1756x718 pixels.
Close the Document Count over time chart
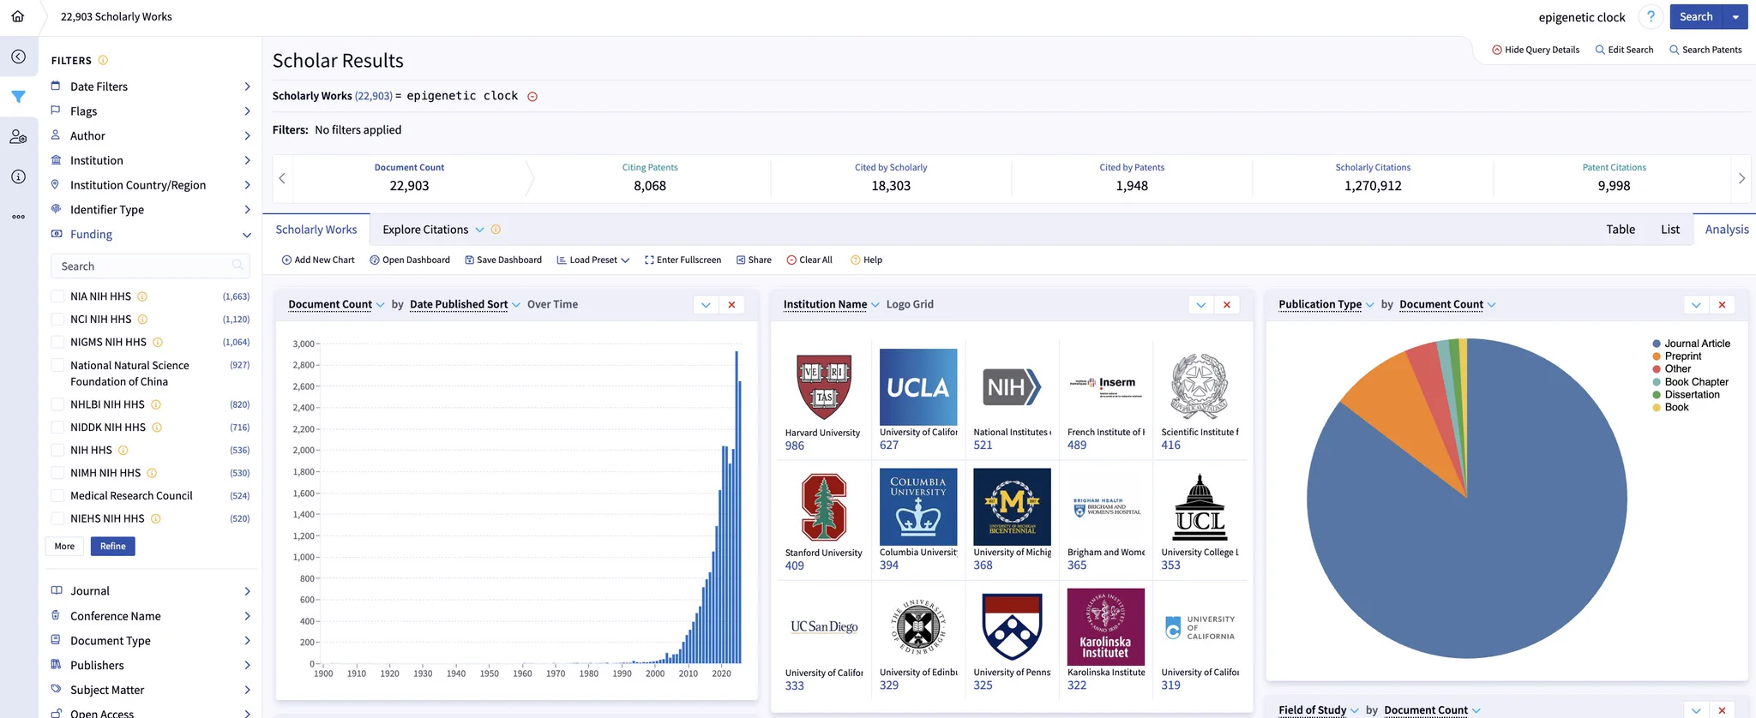(731, 305)
